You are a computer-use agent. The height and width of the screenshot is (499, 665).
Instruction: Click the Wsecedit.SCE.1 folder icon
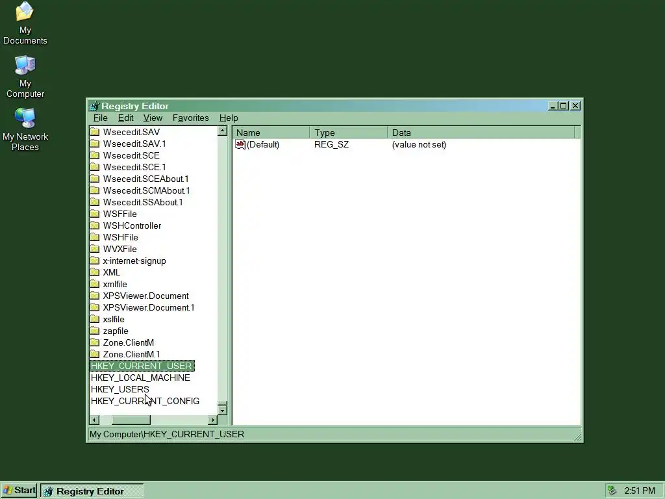click(x=95, y=167)
